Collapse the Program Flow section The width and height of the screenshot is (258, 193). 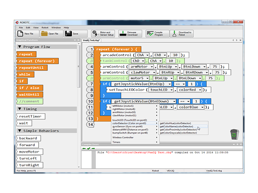coord(20,47)
